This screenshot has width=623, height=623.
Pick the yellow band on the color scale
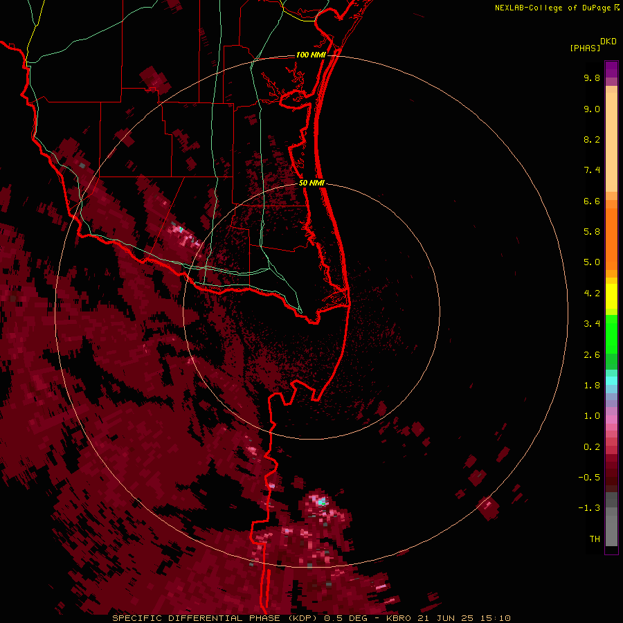click(611, 296)
